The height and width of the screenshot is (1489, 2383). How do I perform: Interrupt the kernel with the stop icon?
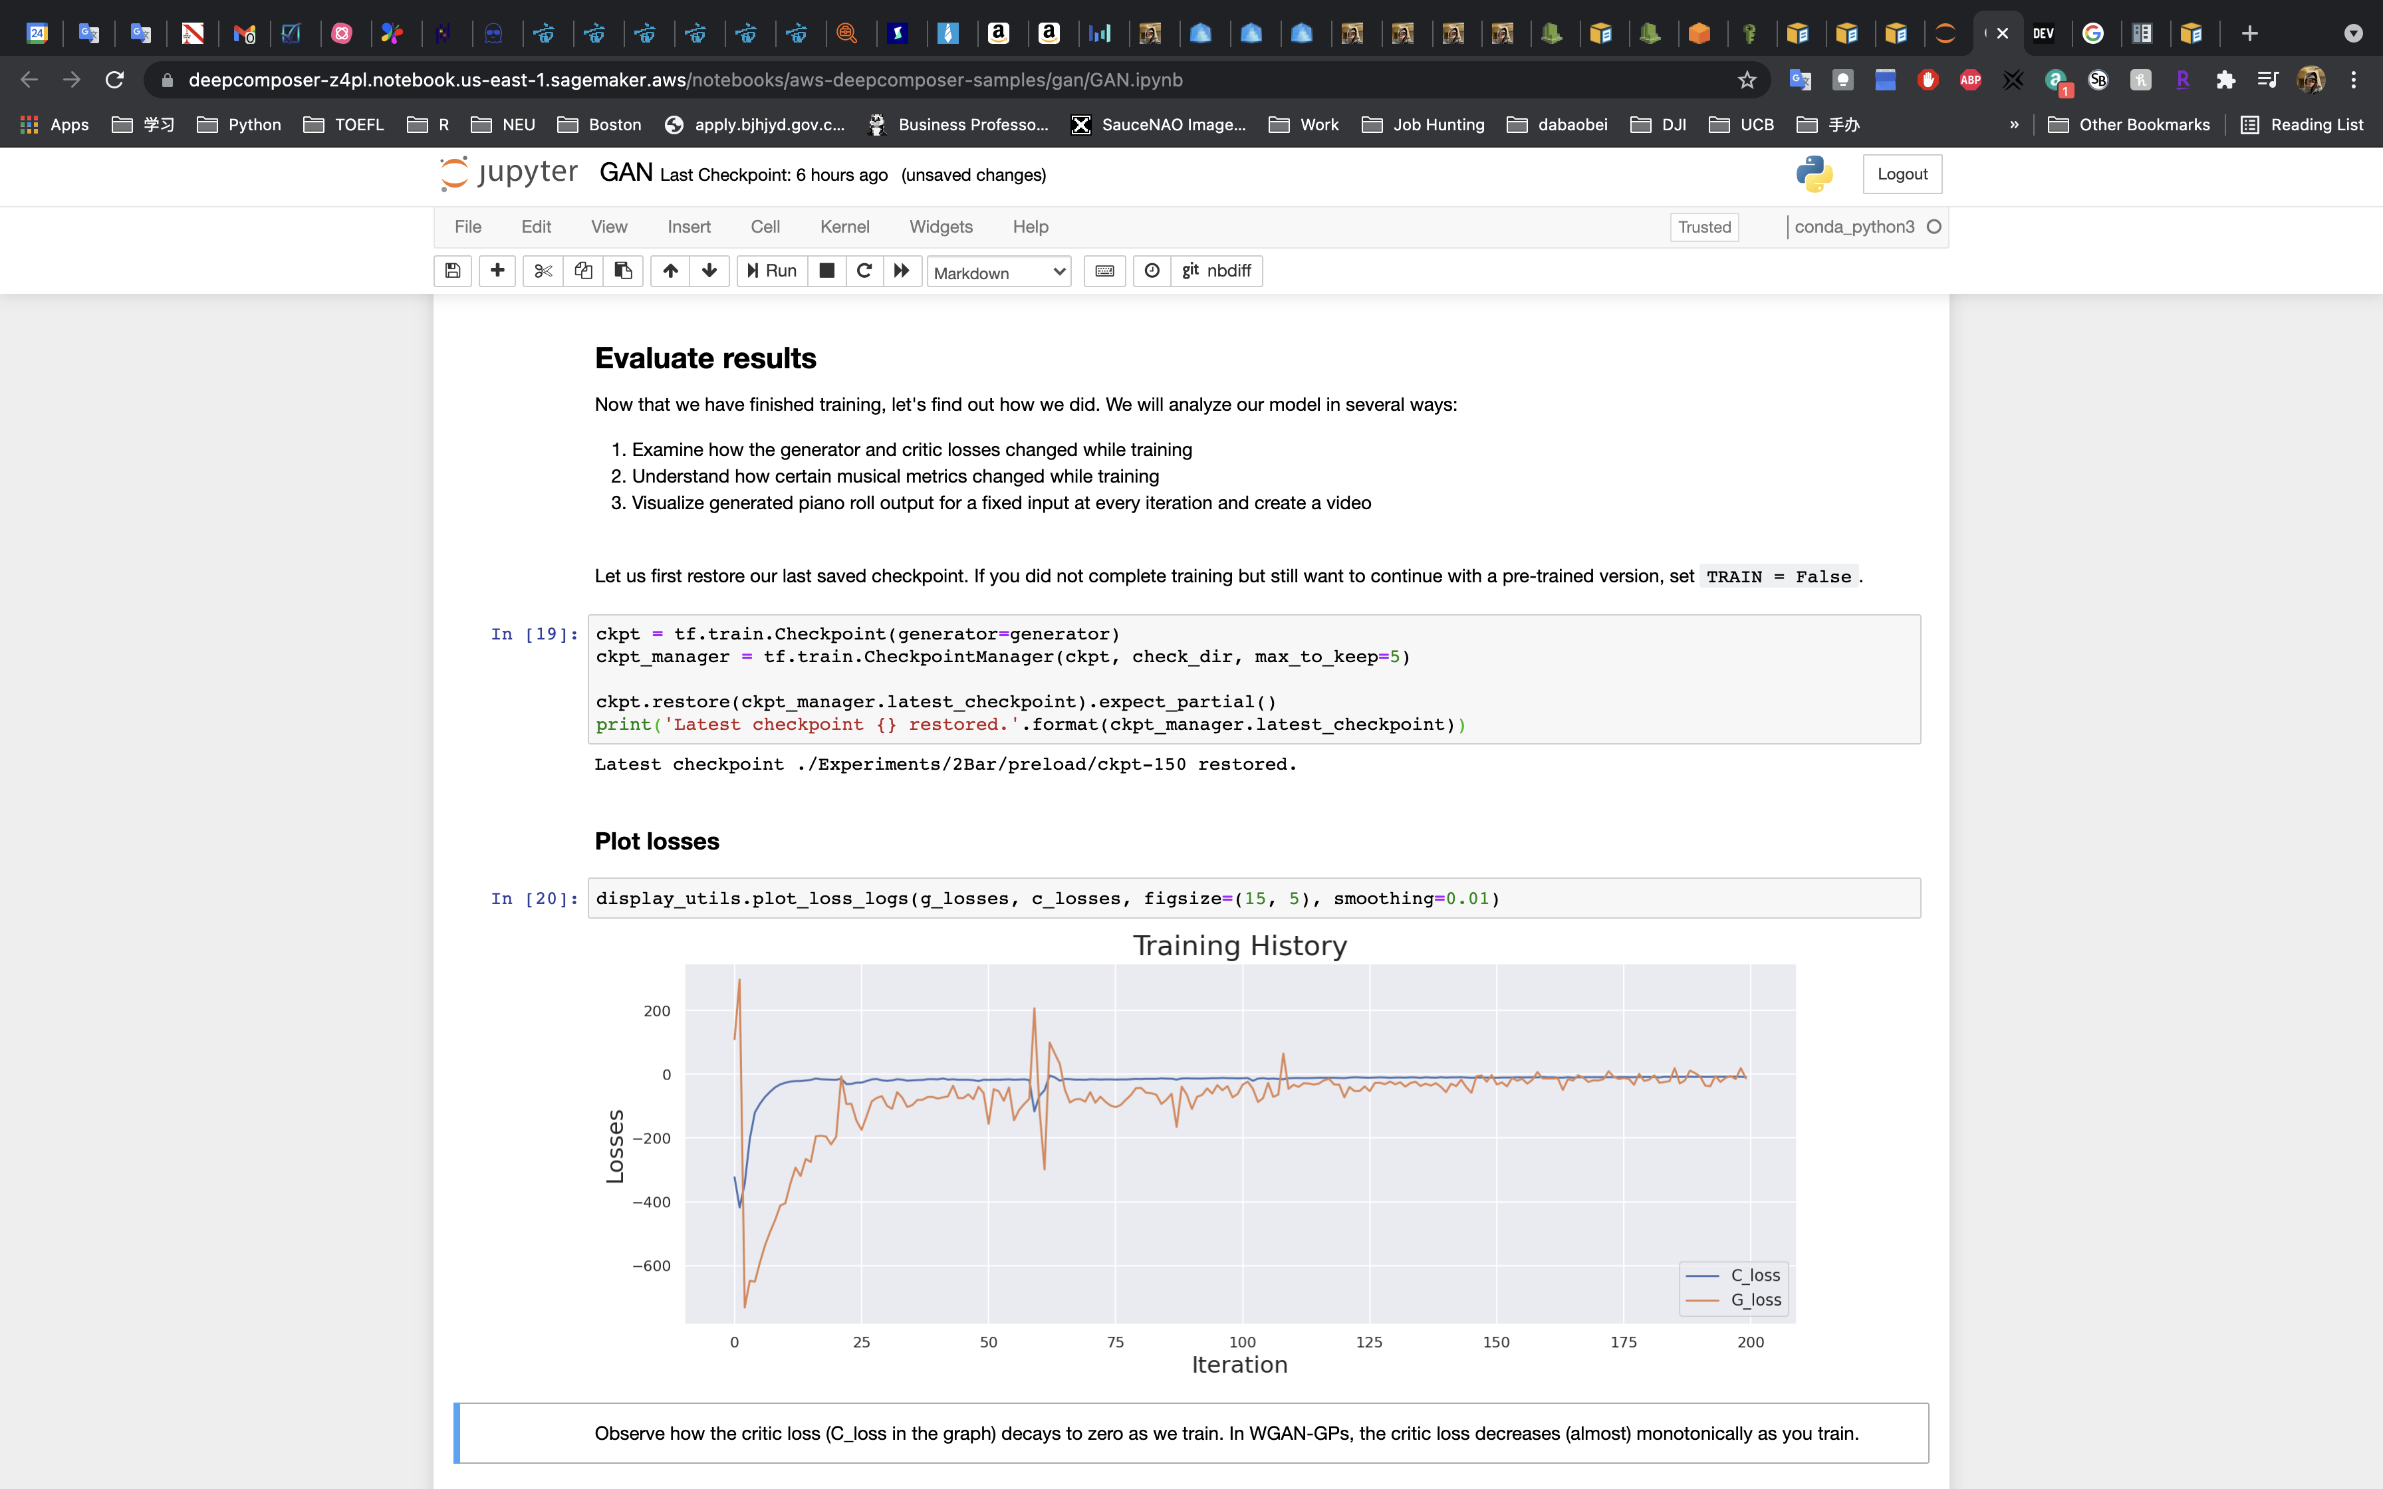[x=827, y=271]
